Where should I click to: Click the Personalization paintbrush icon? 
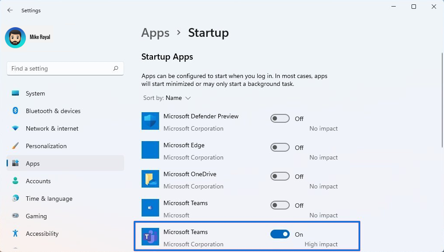click(15, 146)
